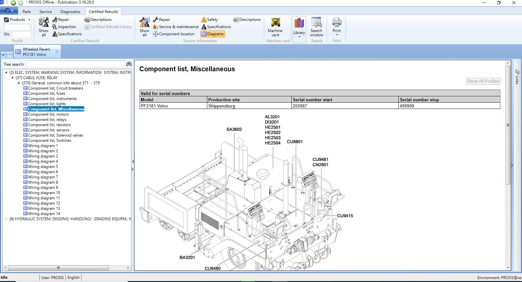Image resolution: width=522 pixels, height=282 pixels.
Task: Click the content pane vertical scrollbar
Action: 508,125
